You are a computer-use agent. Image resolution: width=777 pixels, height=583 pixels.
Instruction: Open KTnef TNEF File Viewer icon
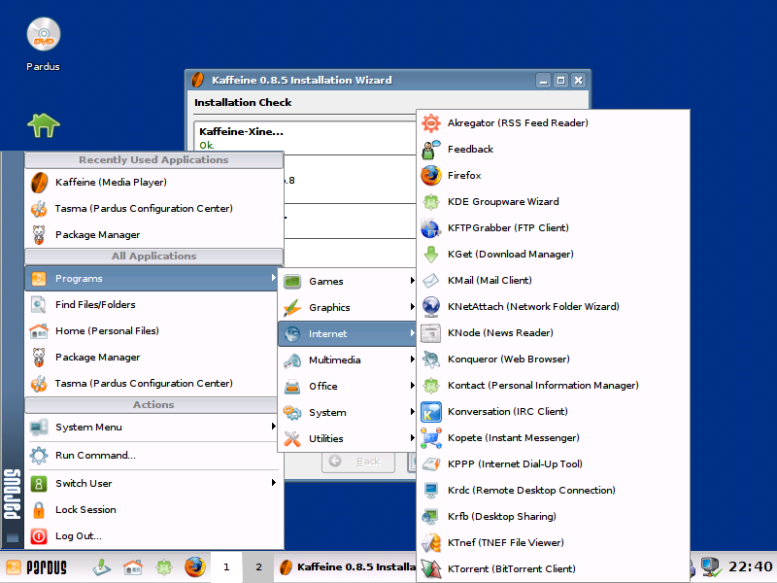[x=431, y=543]
